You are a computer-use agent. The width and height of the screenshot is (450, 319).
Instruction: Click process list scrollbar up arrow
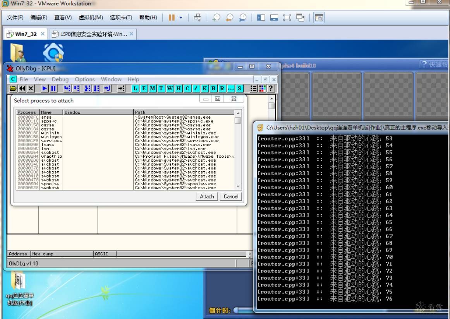(x=238, y=113)
